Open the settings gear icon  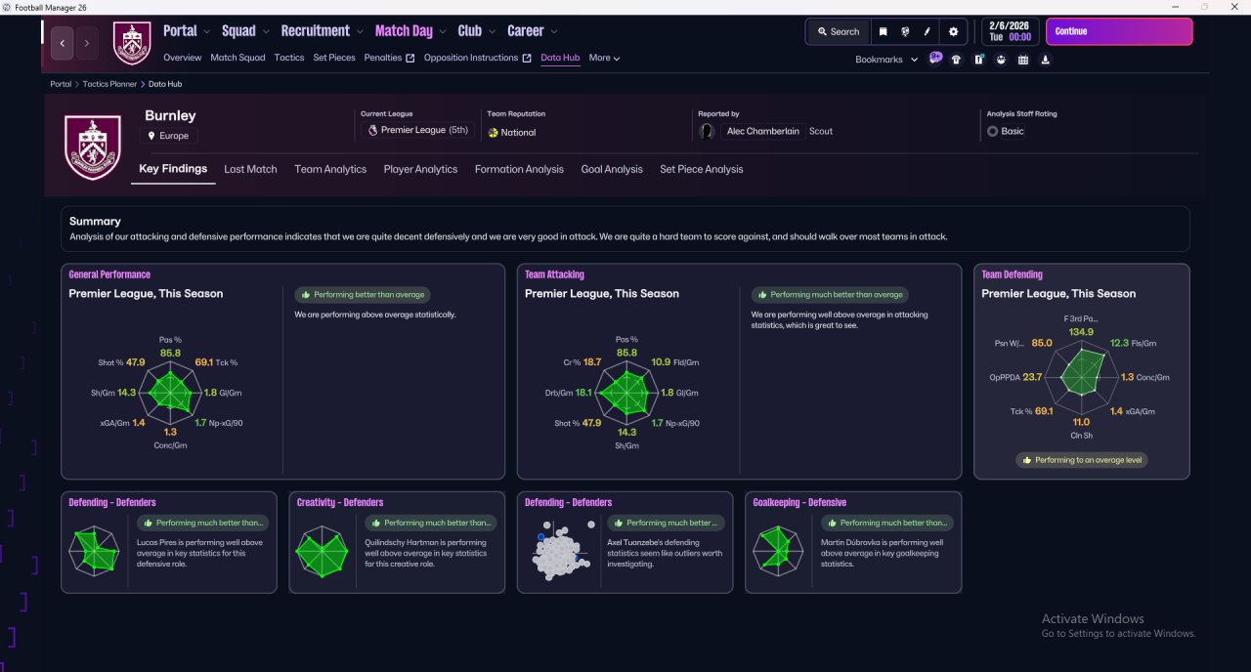point(953,31)
